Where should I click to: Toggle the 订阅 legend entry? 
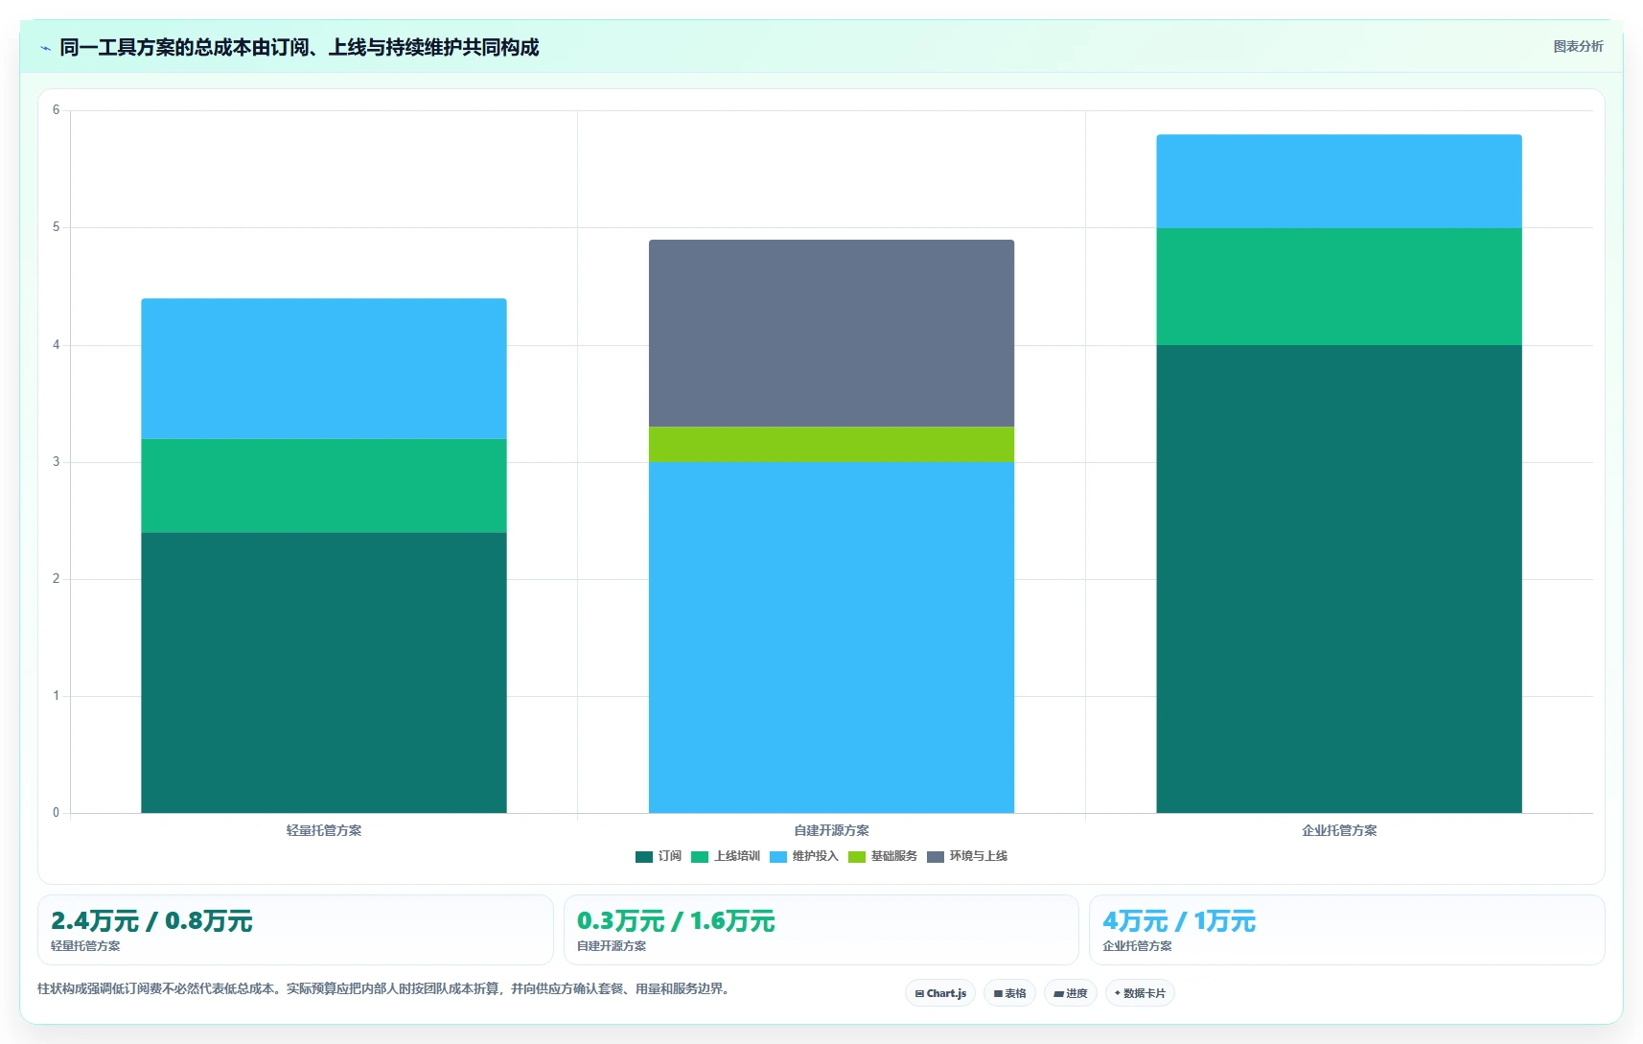[x=659, y=856]
